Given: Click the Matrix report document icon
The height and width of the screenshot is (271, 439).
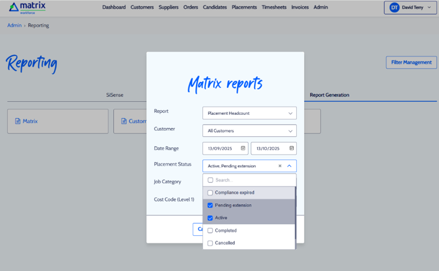Looking at the screenshot, I should click(x=18, y=121).
